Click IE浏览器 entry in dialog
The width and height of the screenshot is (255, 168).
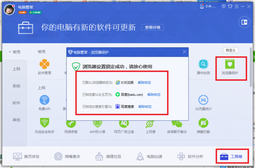click(x=125, y=83)
